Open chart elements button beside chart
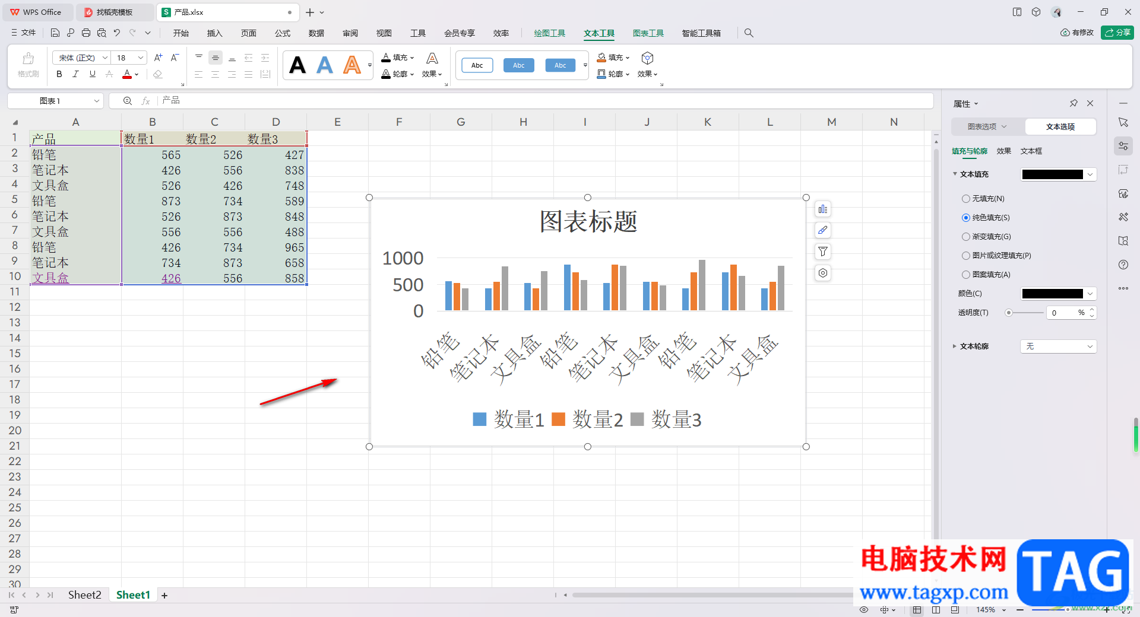 click(822, 209)
